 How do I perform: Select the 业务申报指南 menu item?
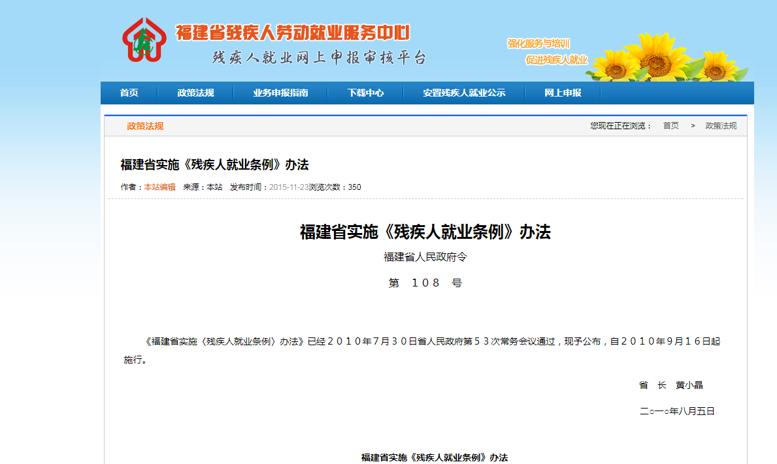coord(281,93)
